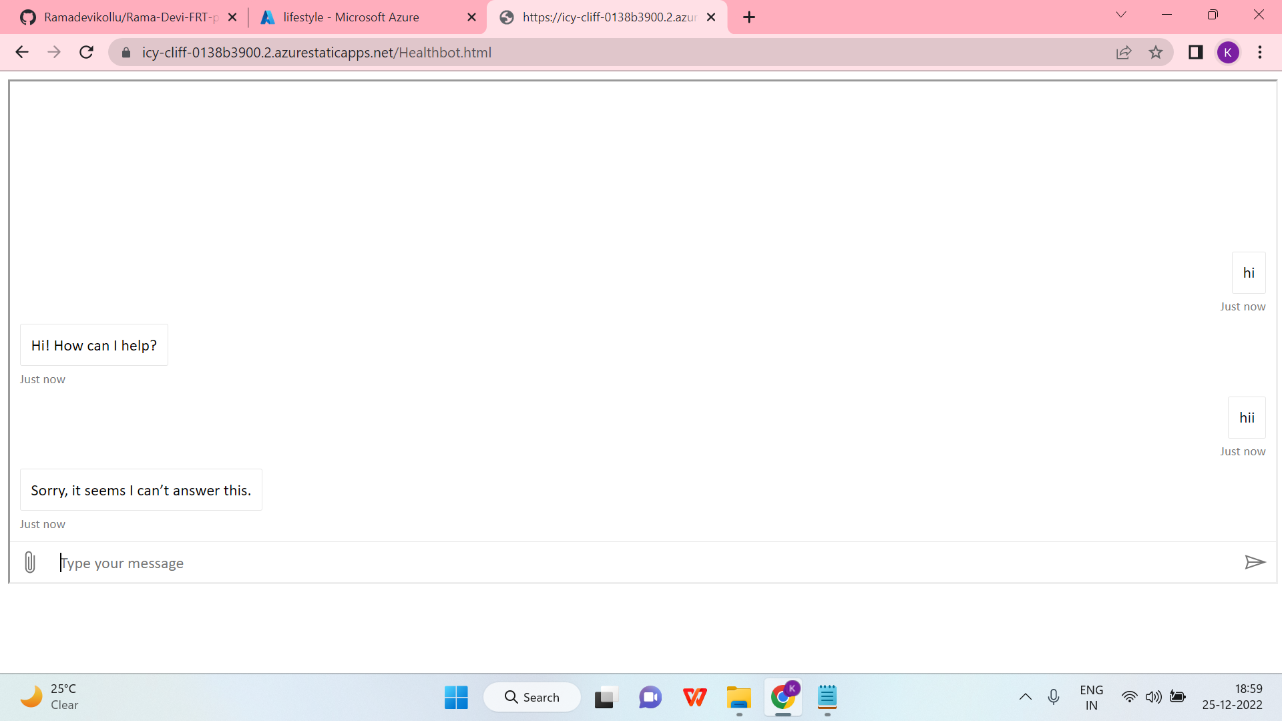View site information via the lock icon
The height and width of the screenshot is (721, 1282).
point(126,52)
